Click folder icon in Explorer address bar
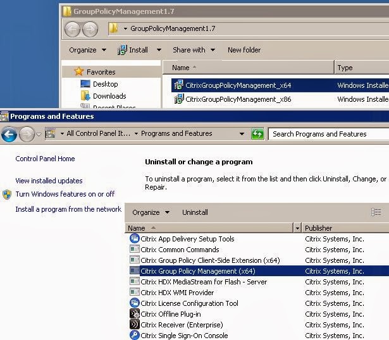The height and width of the screenshot is (340, 389). 113,28
